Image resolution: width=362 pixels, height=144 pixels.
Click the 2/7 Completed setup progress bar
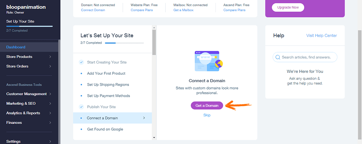(x=124, y=43)
